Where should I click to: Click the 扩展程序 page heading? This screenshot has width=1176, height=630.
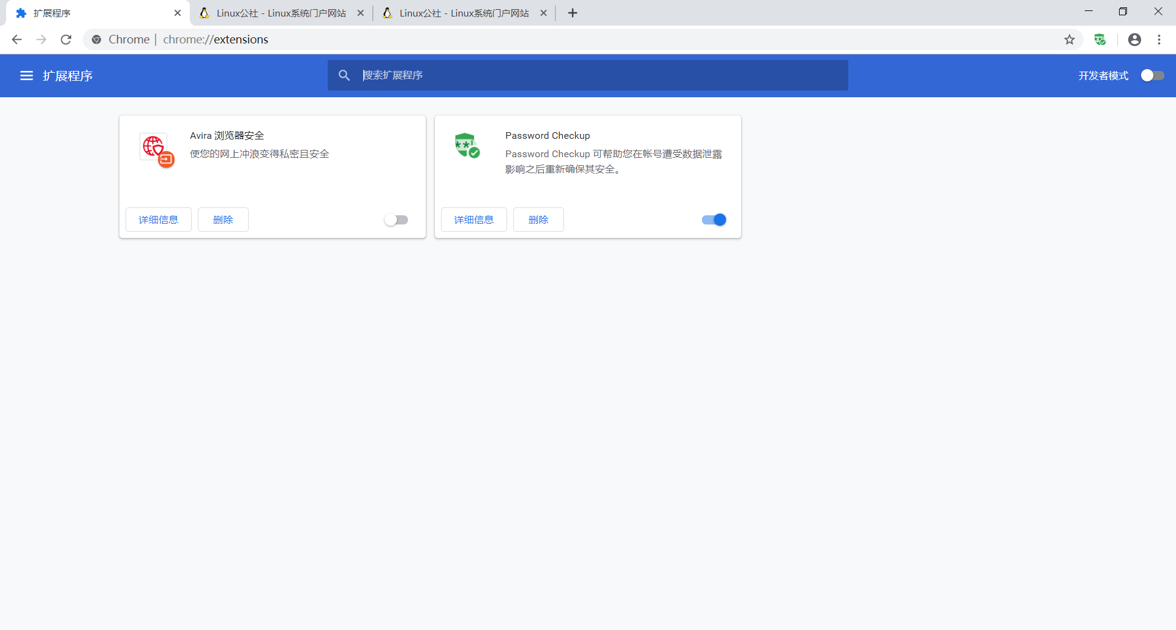(67, 76)
